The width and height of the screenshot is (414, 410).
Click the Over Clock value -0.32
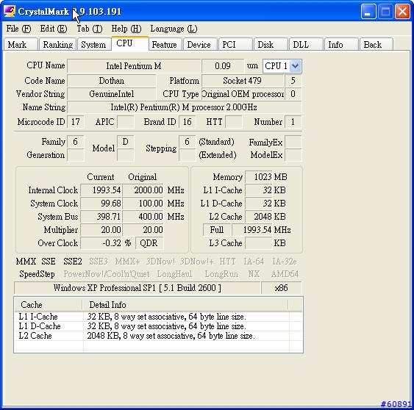point(101,243)
